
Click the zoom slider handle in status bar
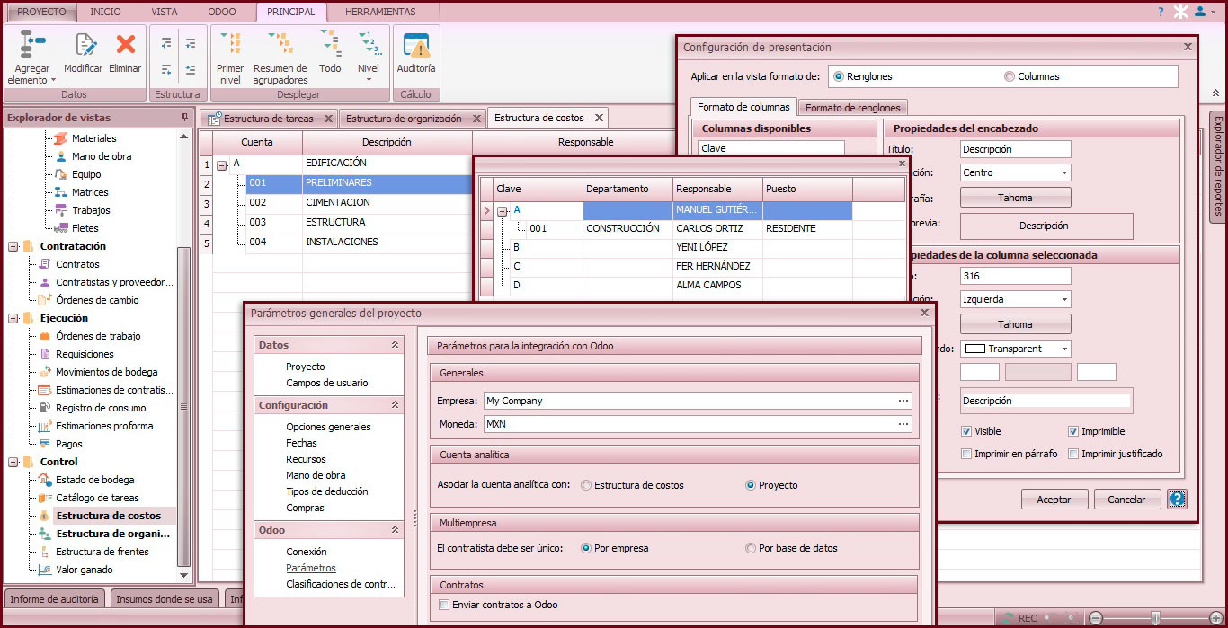(1155, 618)
